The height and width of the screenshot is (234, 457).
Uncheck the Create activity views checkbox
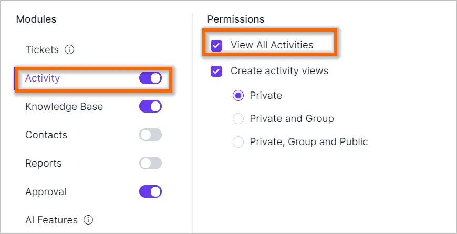tap(216, 71)
